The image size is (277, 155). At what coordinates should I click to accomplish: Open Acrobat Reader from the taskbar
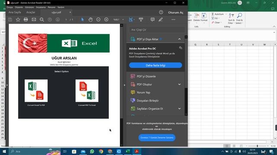(x=137, y=151)
